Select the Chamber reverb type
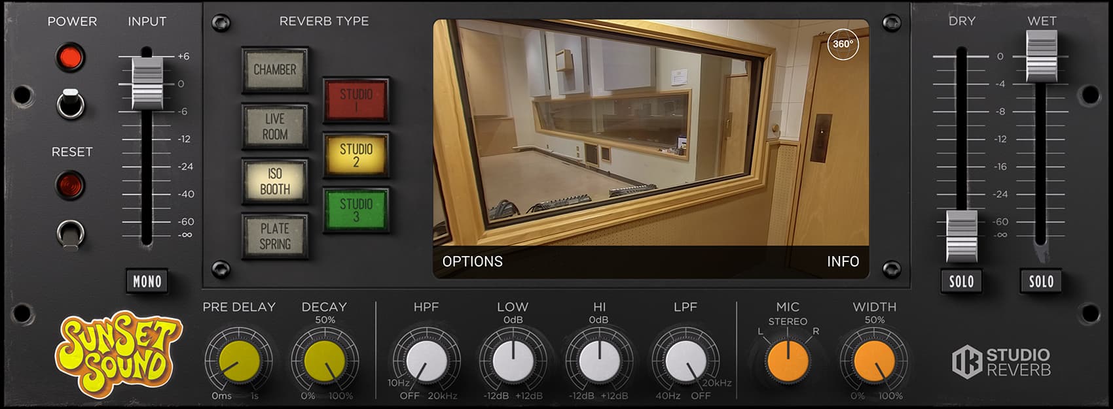Screen dimensions: 1113x409 [275, 70]
